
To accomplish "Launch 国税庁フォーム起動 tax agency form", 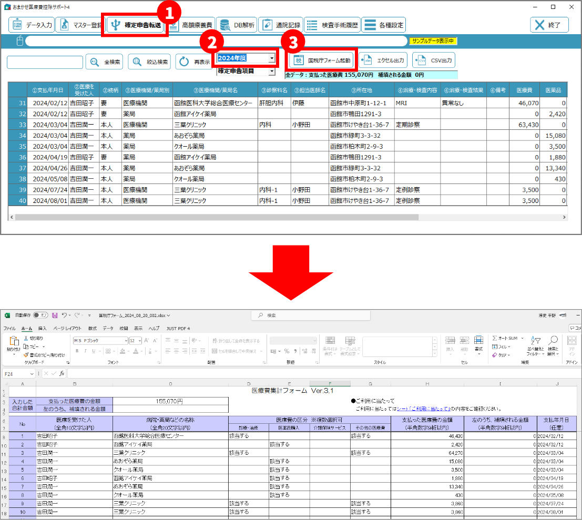I will pyautogui.click(x=322, y=60).
